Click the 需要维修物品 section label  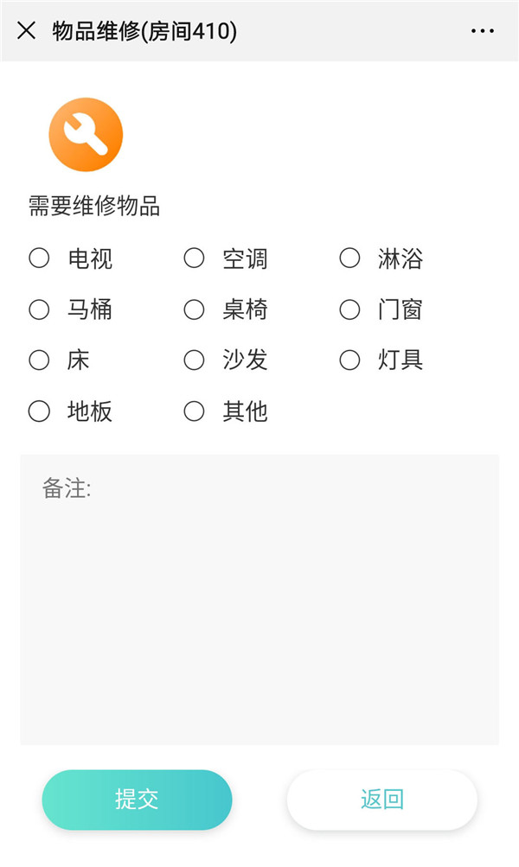[x=94, y=207]
